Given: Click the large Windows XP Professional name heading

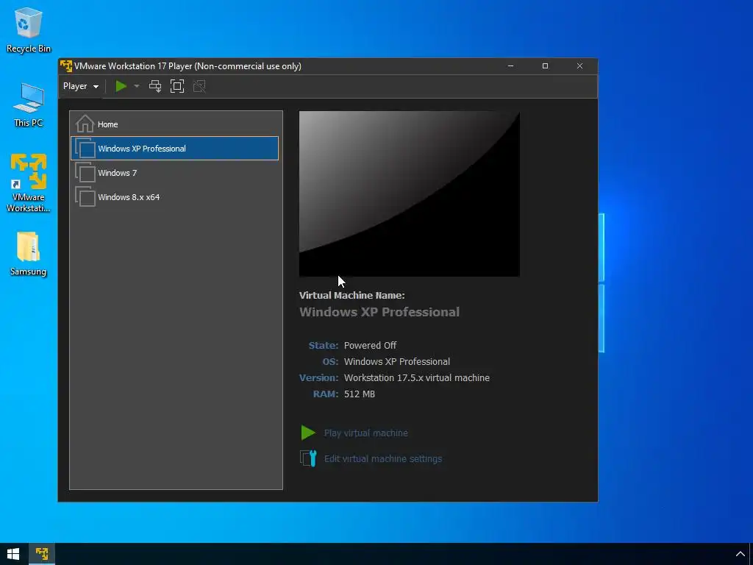Looking at the screenshot, I should coord(379,312).
